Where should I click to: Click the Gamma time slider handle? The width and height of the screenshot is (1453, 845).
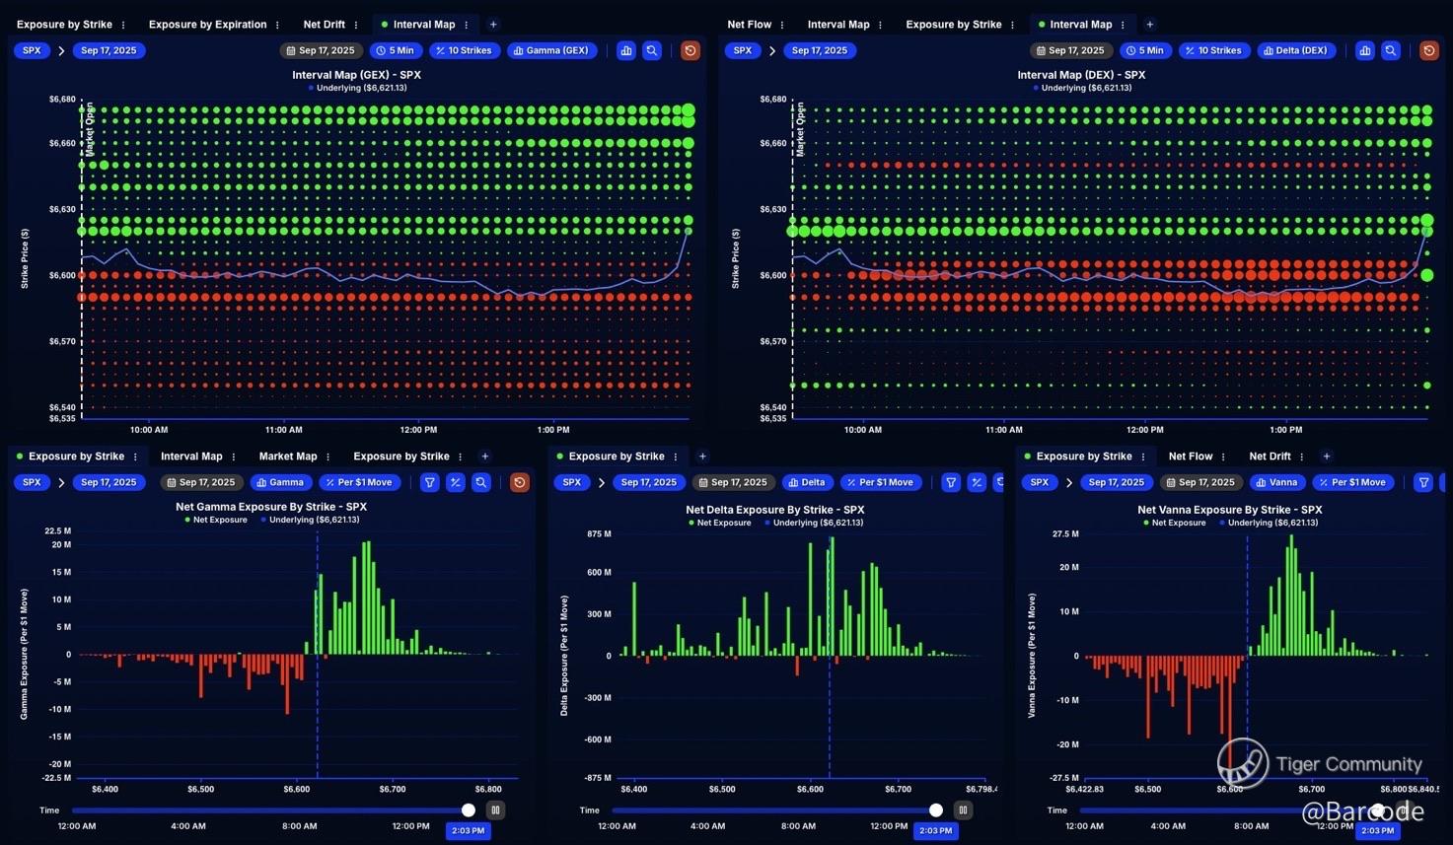(469, 810)
